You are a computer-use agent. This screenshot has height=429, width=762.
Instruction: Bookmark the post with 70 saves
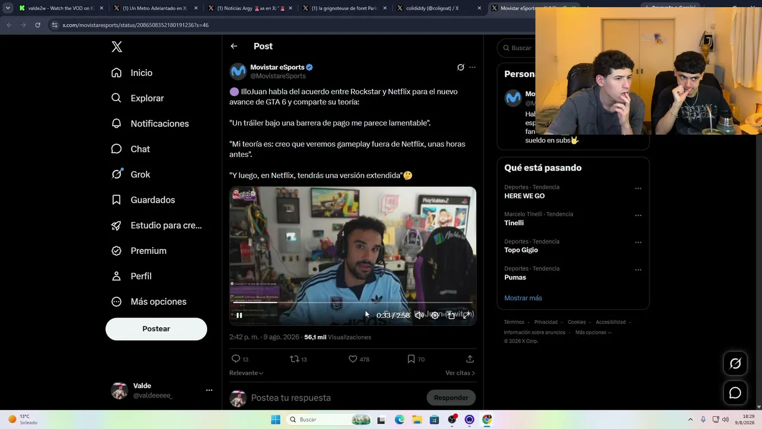416,359
